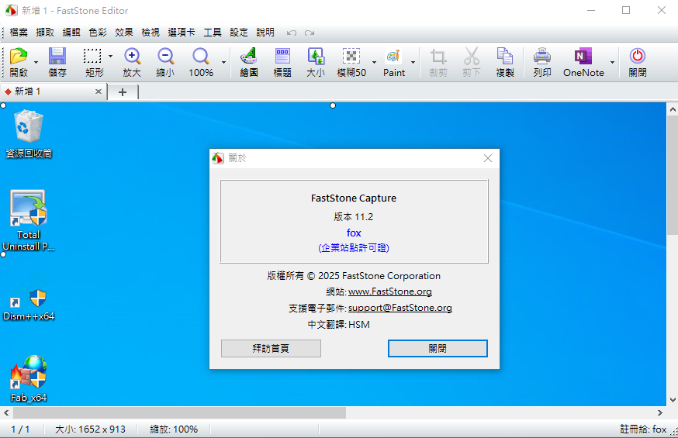678x438 pixels.
Task: Click the redo arrow in the menu bar
Action: [x=310, y=33]
